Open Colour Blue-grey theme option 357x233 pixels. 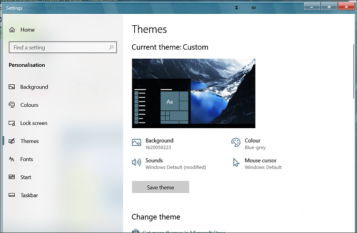click(248, 143)
